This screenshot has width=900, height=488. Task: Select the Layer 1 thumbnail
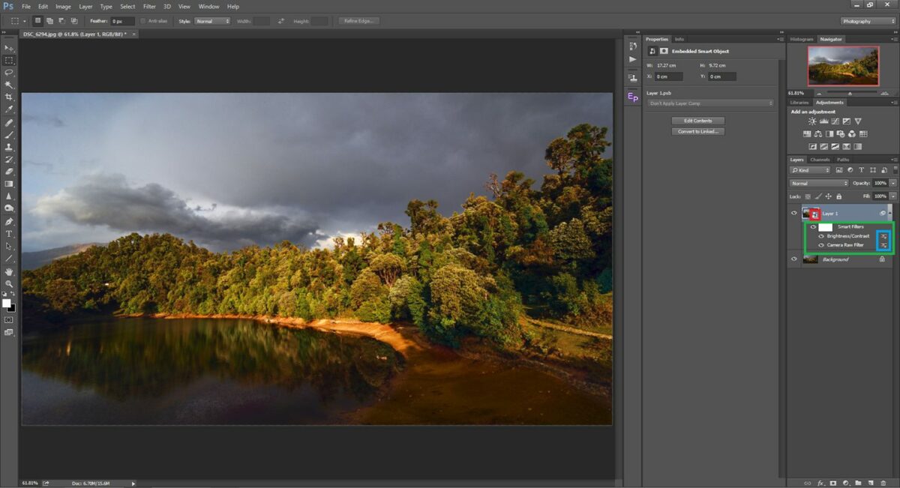pyautogui.click(x=808, y=213)
